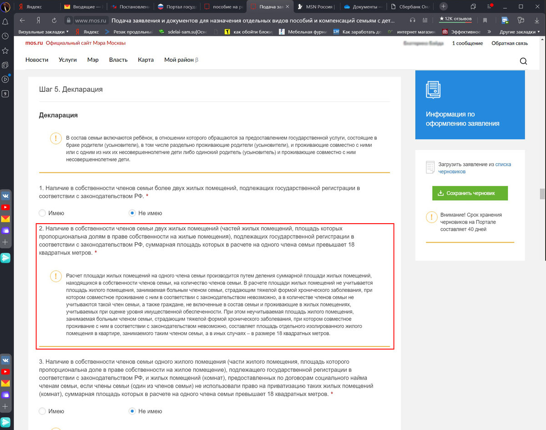Select 'Не имею' for question 3
The image size is (546, 430).
tap(132, 411)
